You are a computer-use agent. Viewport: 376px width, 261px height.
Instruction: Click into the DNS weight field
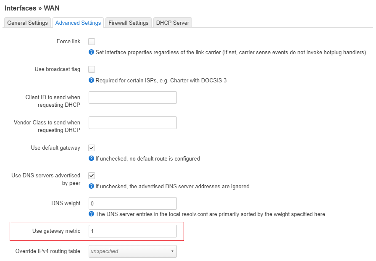pos(133,203)
